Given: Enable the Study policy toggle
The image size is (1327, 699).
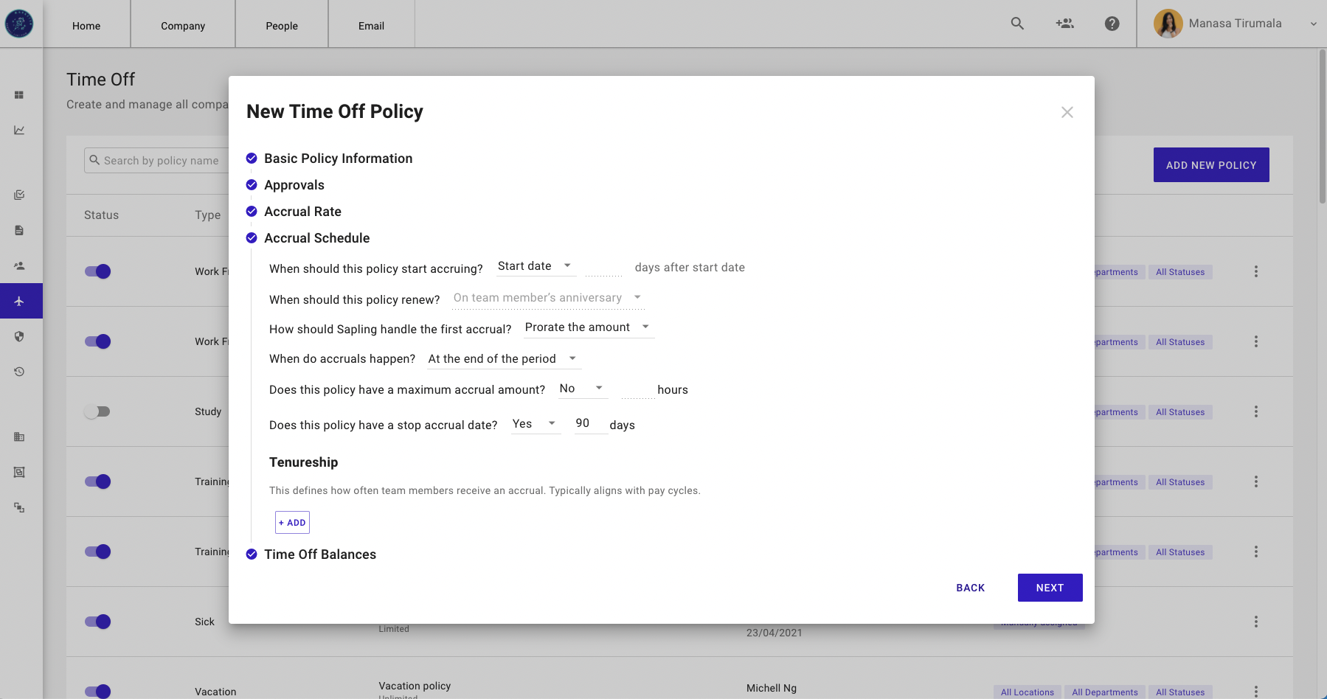Looking at the screenshot, I should click(97, 411).
